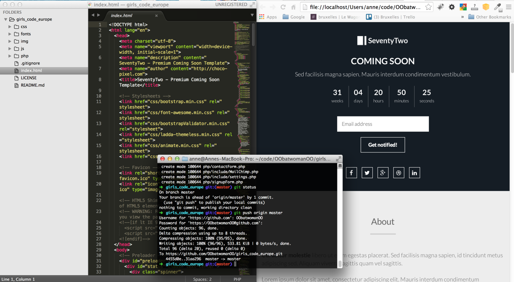Click the gear extension icon

pos(452,7)
